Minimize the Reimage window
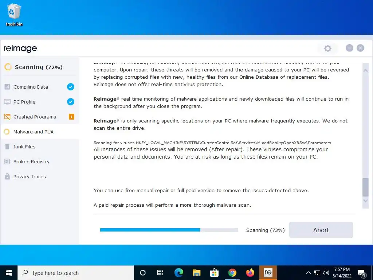Screen dimensions: 373x280 point(349,48)
